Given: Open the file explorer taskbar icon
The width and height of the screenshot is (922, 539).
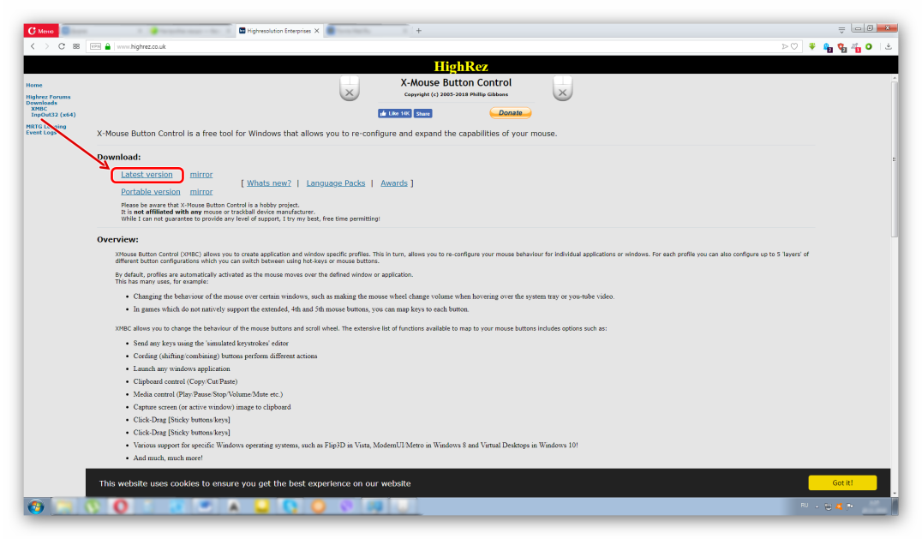Looking at the screenshot, I should point(64,506).
